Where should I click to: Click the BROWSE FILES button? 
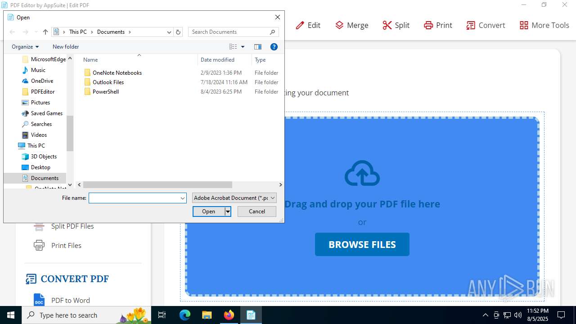point(362,244)
